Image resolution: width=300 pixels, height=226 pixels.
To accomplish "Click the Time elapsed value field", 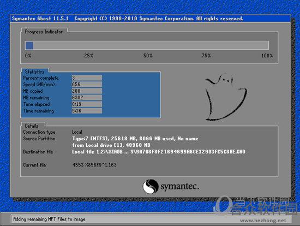I will 87,104.
